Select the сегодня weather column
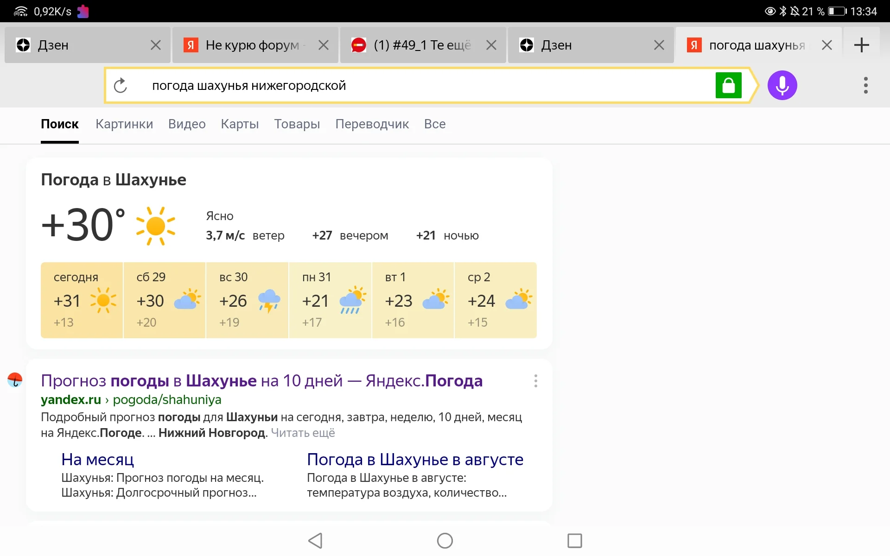The image size is (890, 556). click(x=82, y=300)
